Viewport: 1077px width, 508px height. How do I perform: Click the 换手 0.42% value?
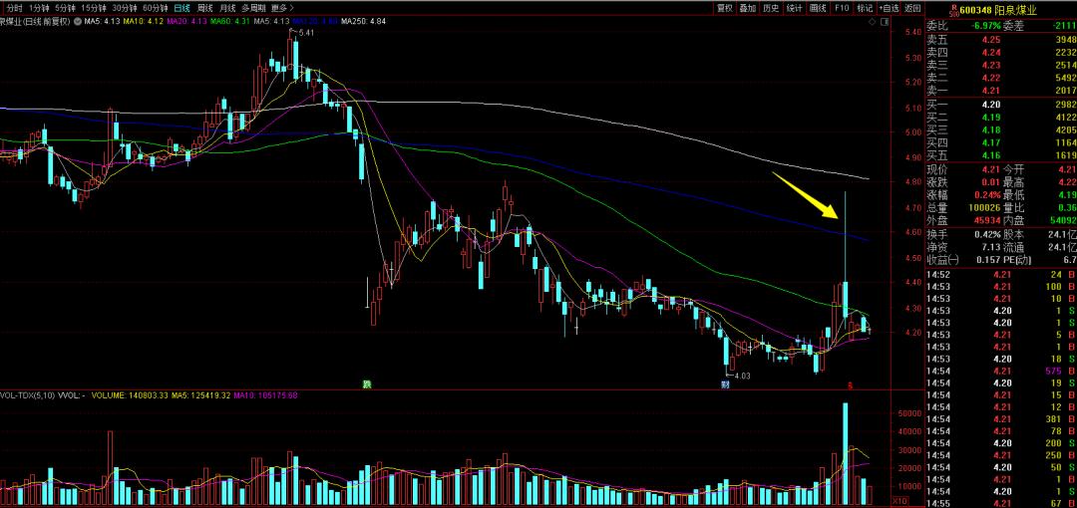pyautogui.click(x=986, y=235)
